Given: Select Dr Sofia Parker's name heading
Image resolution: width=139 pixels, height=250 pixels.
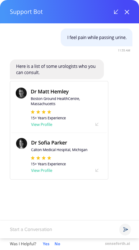Looking at the screenshot, I should coord(49,143).
